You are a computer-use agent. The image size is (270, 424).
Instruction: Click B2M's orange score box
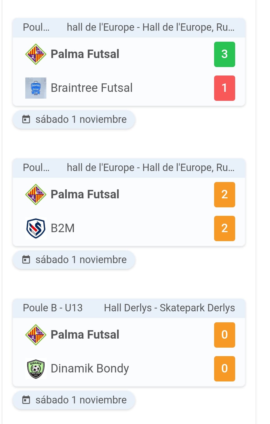pyautogui.click(x=224, y=228)
